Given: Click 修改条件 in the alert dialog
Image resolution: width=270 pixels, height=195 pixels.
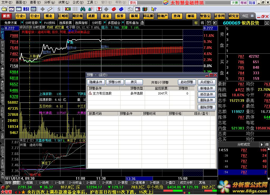Looking at the screenshot, I should pyautogui.click(x=206, y=94).
